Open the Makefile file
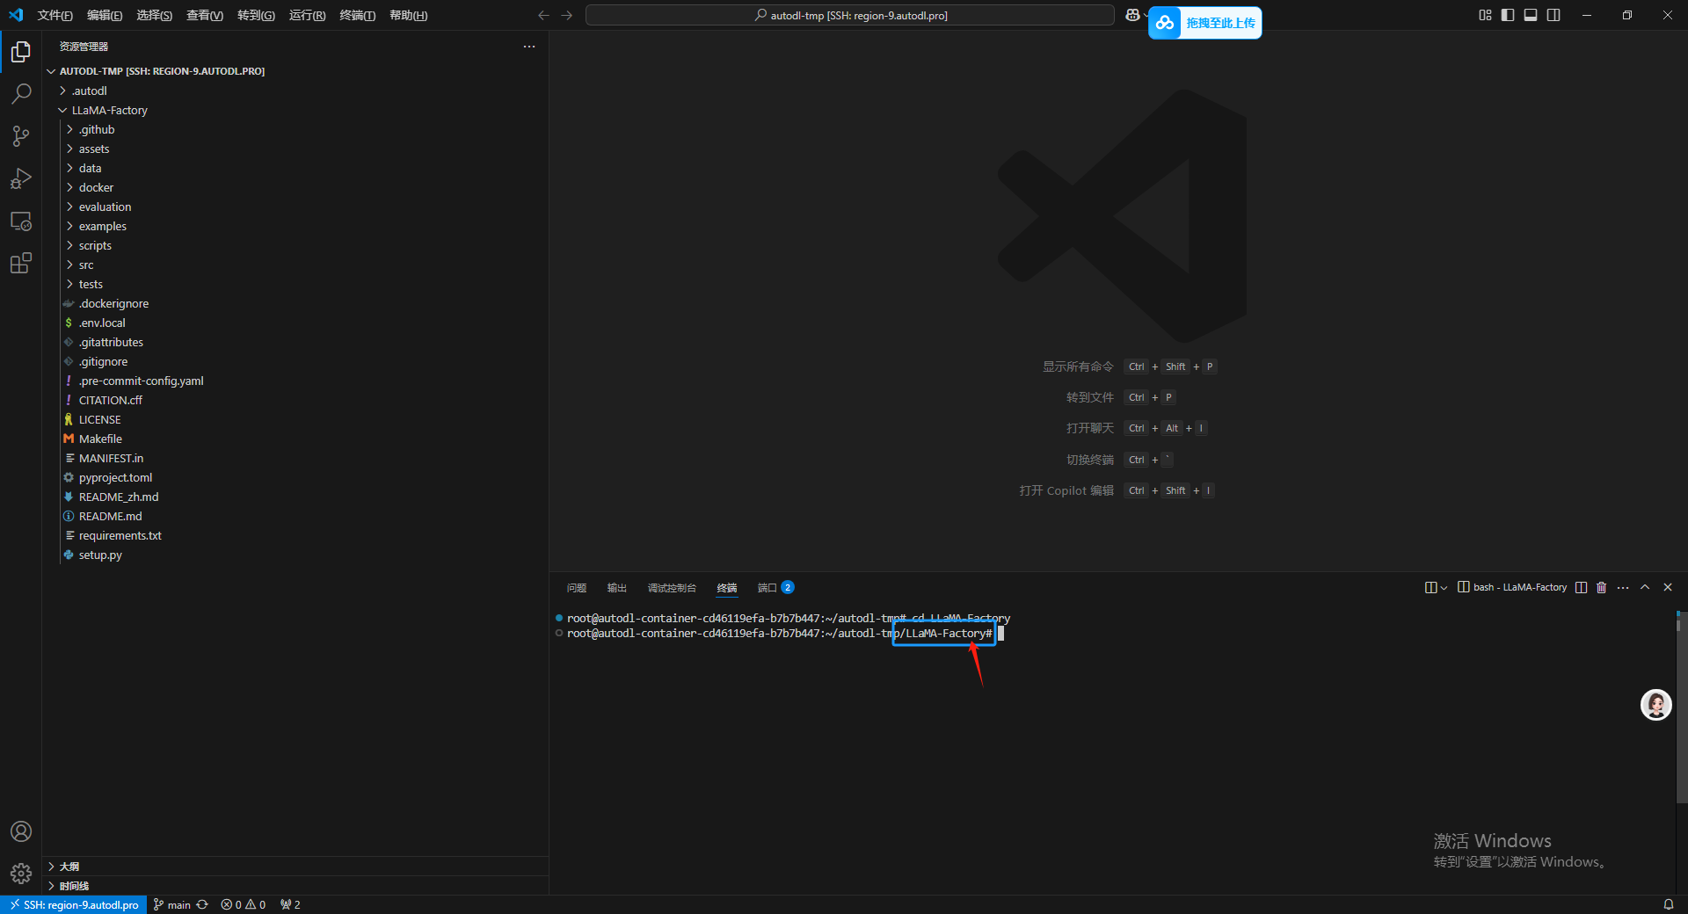 (295, 439)
